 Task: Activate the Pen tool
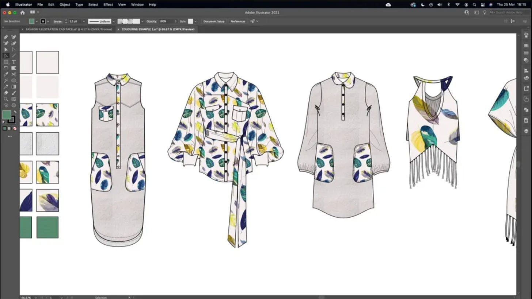[6, 37]
